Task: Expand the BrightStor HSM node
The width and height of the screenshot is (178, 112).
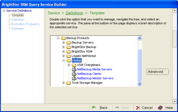Action: [x=63, y=52]
